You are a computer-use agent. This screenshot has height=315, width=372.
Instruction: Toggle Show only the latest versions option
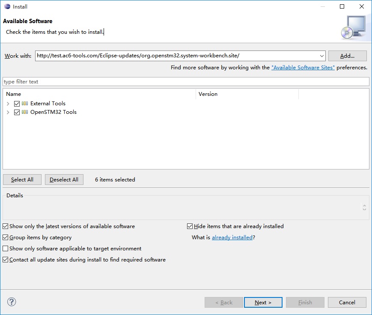click(x=6, y=226)
